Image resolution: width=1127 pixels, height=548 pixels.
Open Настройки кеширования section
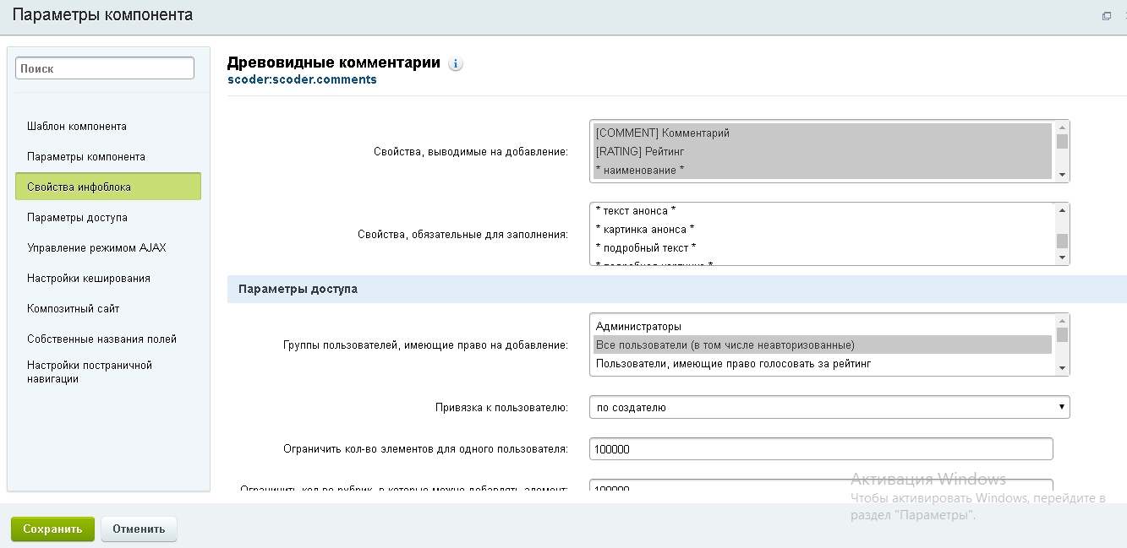tap(89, 279)
